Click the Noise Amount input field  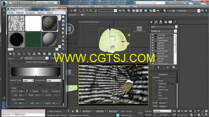(22, 91)
